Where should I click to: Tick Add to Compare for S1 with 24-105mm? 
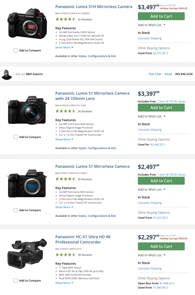pyautogui.click(x=16, y=137)
